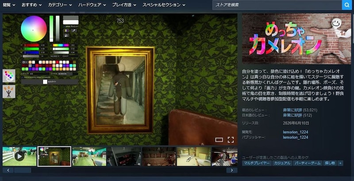Select the brick wall room thumbnail
Viewport: 354px width, 181px height.
point(159,156)
